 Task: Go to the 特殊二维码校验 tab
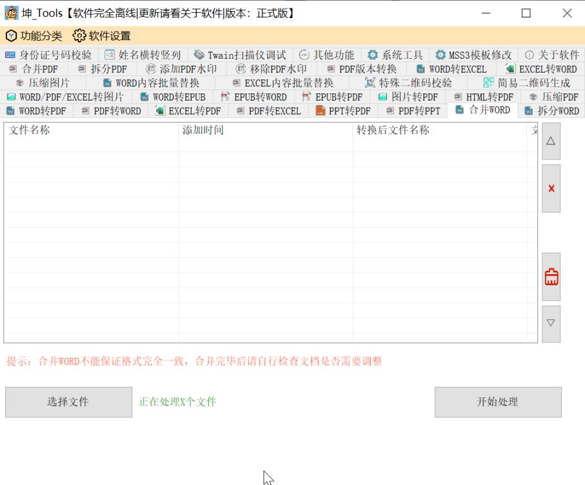[408, 83]
